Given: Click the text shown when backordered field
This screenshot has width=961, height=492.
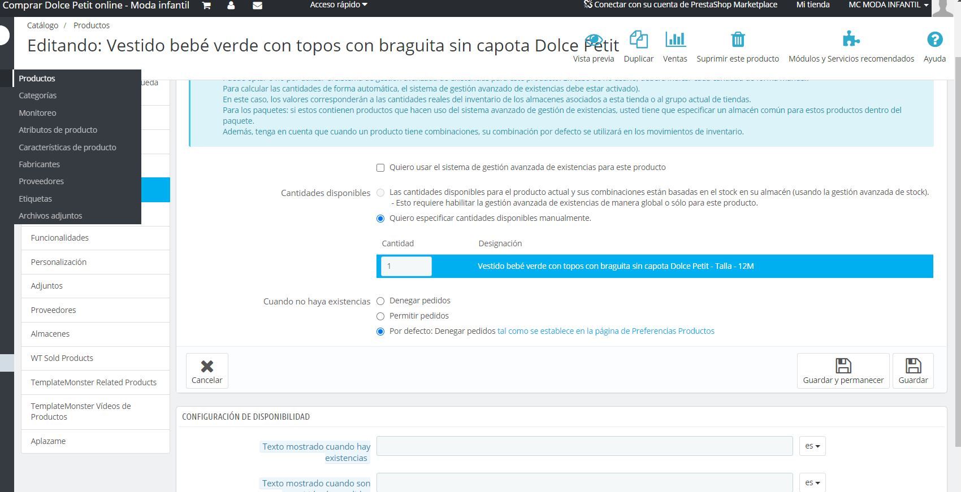Looking at the screenshot, I should [x=585, y=482].
